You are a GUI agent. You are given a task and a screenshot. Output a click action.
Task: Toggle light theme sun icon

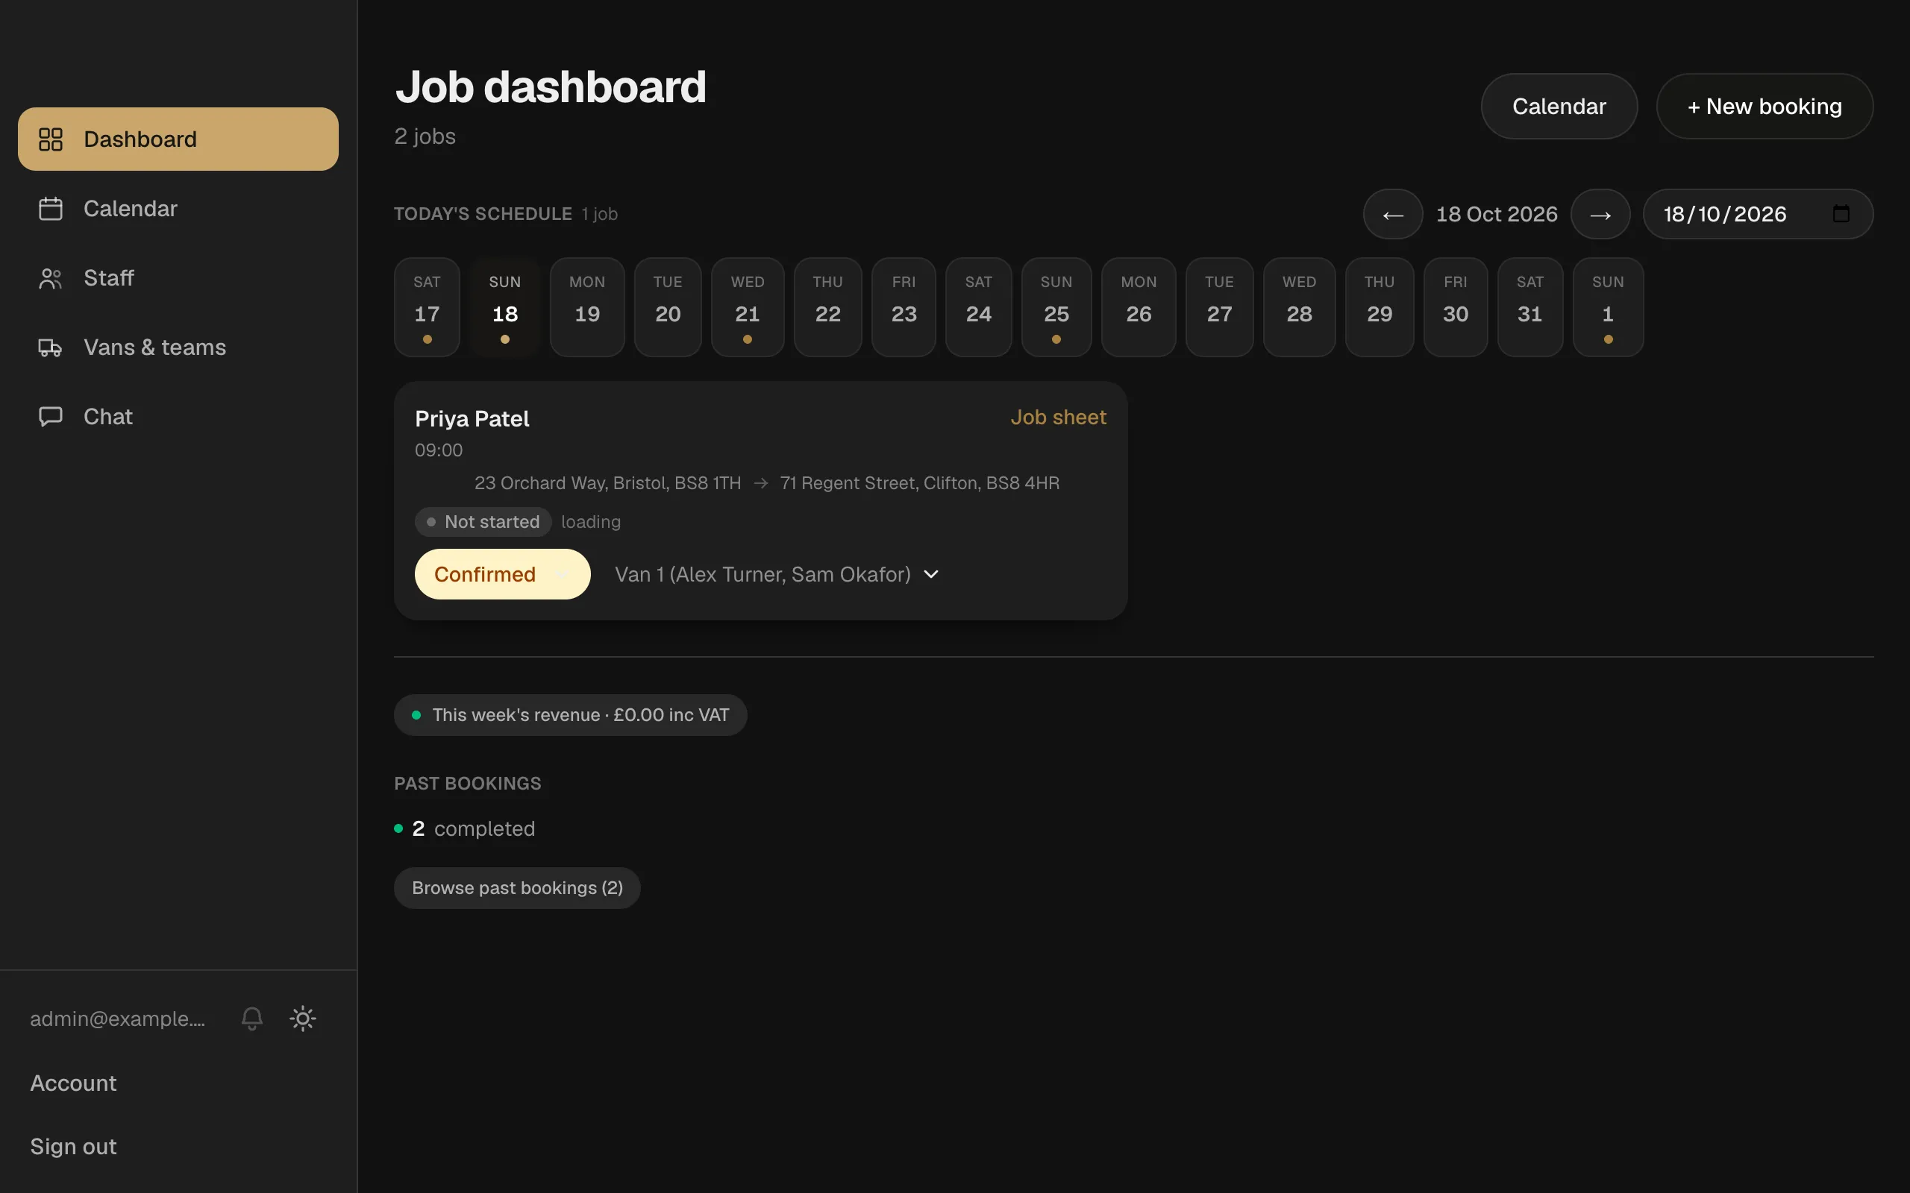(303, 1018)
